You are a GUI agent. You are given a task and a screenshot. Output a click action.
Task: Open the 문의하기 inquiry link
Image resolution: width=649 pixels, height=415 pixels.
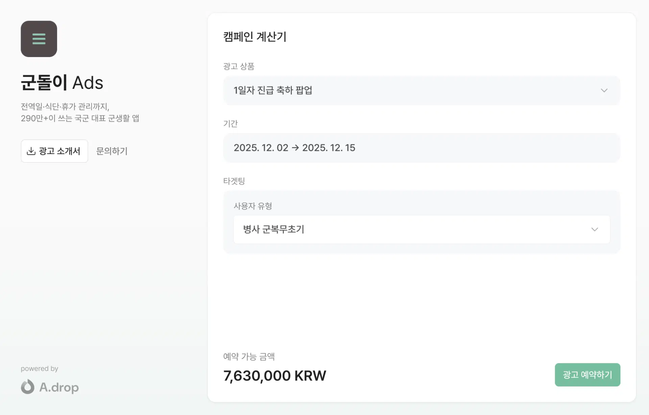[x=112, y=151]
